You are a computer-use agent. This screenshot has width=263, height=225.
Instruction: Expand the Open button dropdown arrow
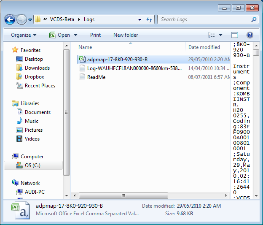pos(76,35)
